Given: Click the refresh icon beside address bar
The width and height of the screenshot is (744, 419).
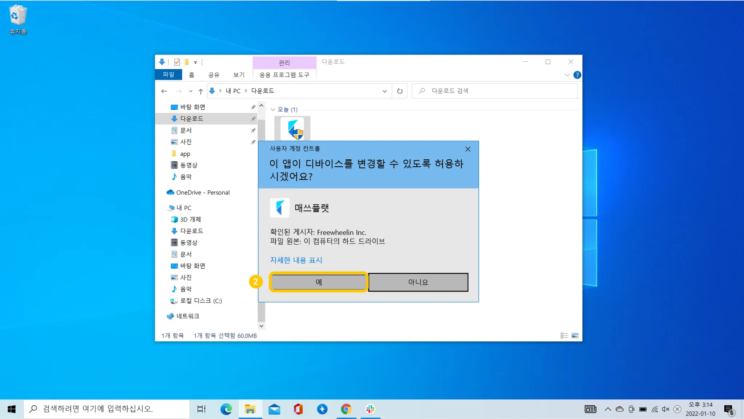Looking at the screenshot, I should click(x=400, y=91).
